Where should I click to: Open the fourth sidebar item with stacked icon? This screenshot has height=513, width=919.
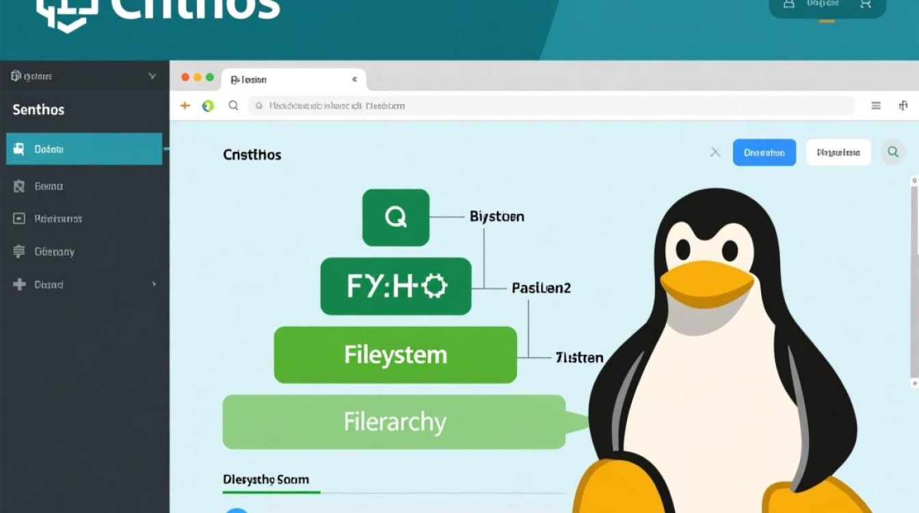53,251
